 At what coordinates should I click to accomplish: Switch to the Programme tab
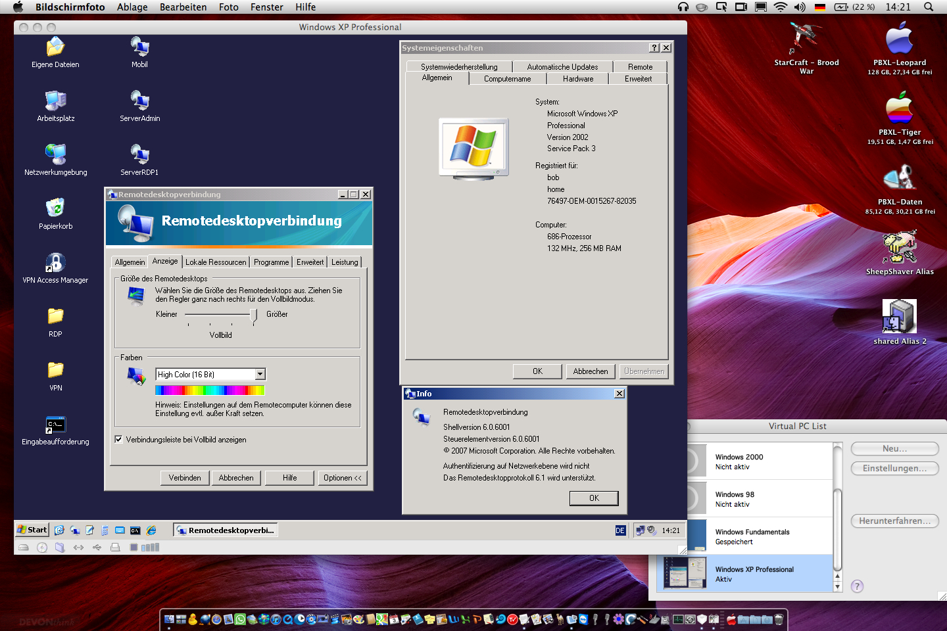(271, 262)
